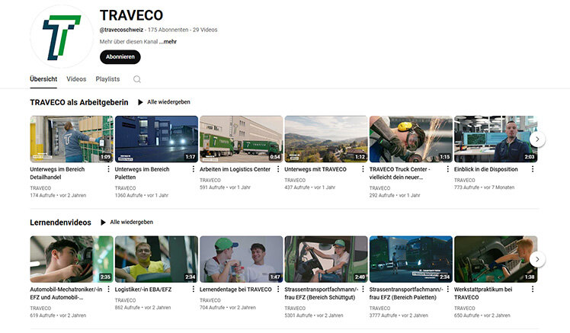This screenshot has width=570, height=333.
Task: Play the green trucks thumbnail with 0:54 duration
Action: [242, 139]
